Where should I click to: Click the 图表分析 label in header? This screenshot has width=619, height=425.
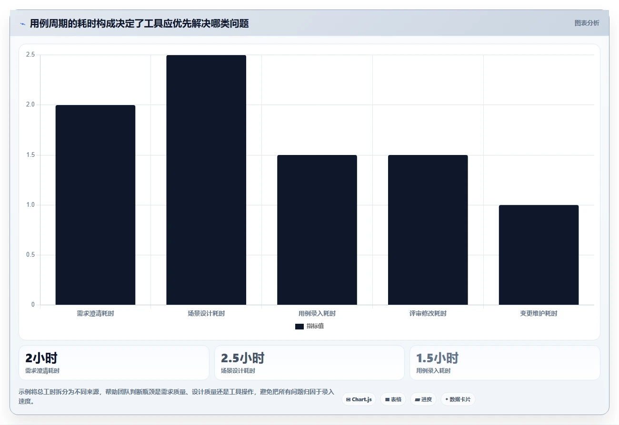(587, 23)
